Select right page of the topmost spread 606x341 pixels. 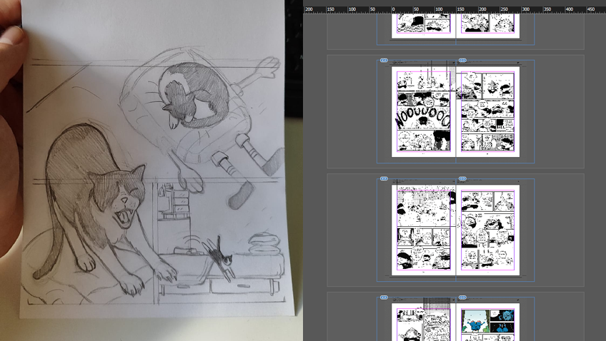click(x=487, y=23)
